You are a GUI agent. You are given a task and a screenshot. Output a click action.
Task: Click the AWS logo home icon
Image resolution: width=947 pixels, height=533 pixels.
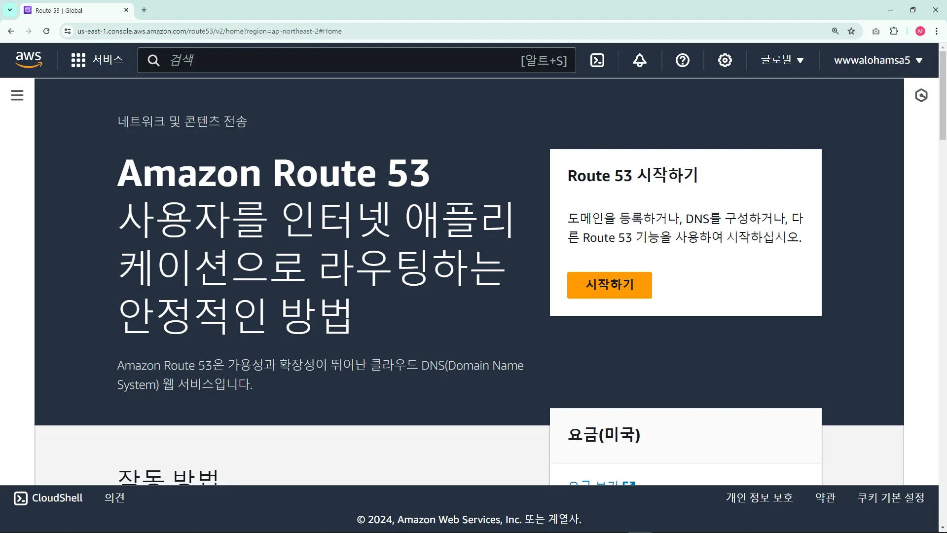click(29, 60)
